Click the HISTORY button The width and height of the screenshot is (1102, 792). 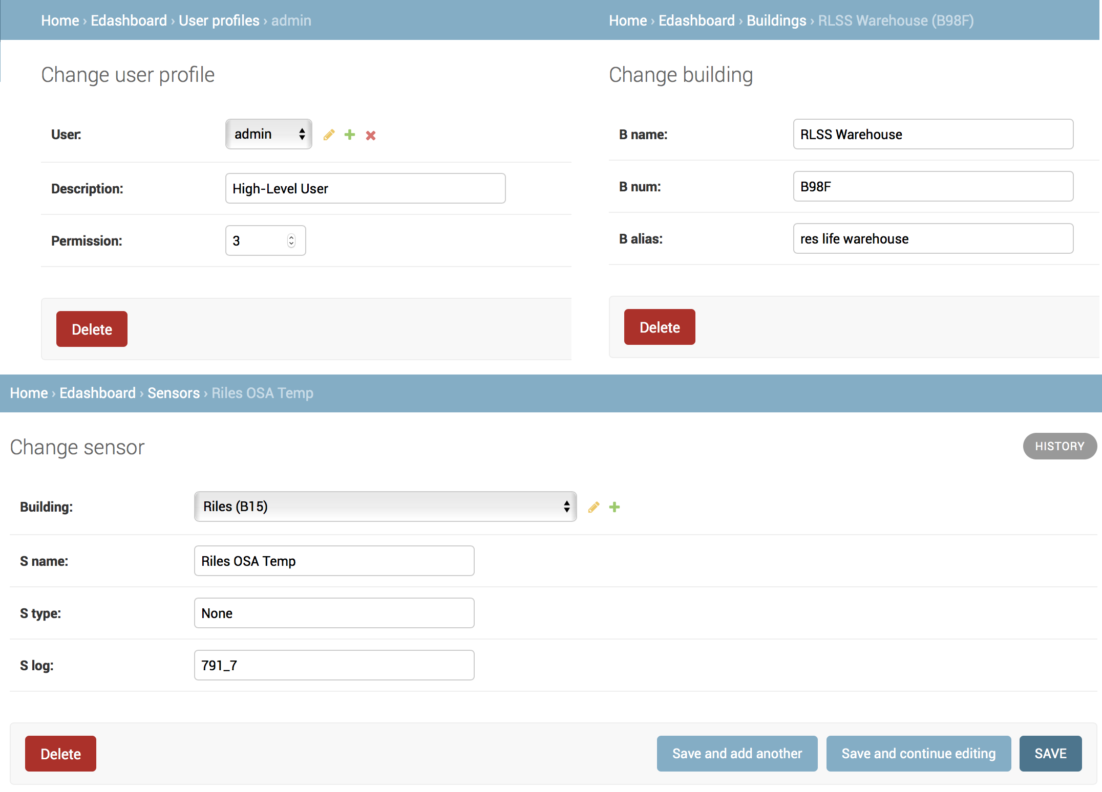[1059, 446]
